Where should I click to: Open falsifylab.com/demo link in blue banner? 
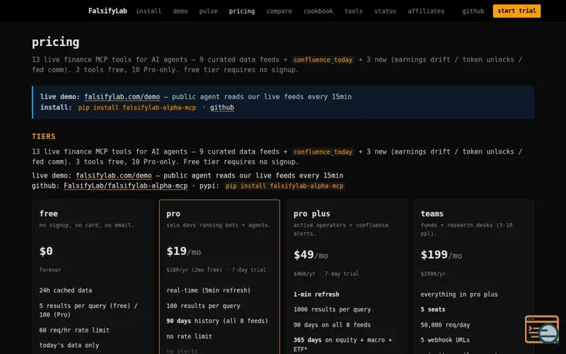(x=122, y=97)
